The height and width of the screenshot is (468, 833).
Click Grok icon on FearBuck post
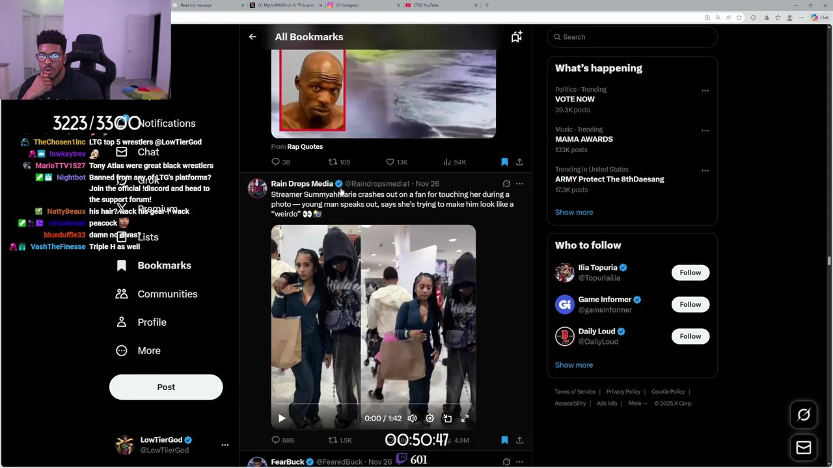(x=506, y=461)
